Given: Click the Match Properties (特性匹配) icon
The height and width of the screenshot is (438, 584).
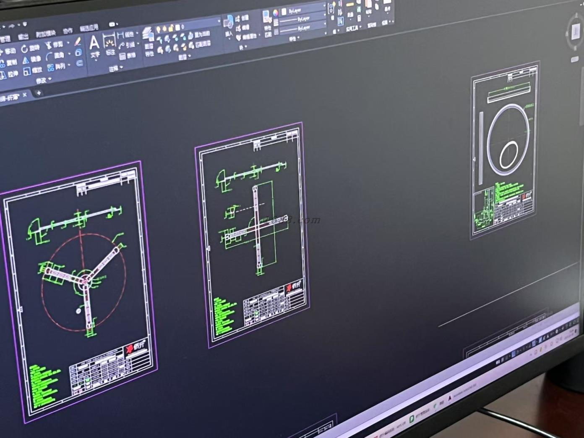Looking at the screenshot, I should coord(267,23).
